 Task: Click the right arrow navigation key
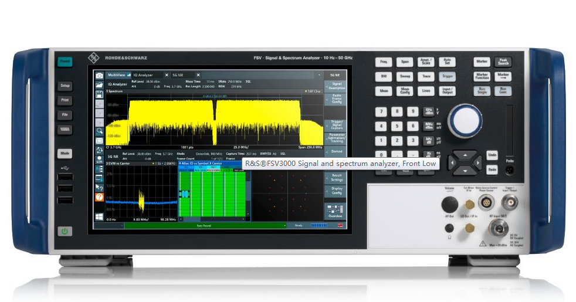(477, 163)
